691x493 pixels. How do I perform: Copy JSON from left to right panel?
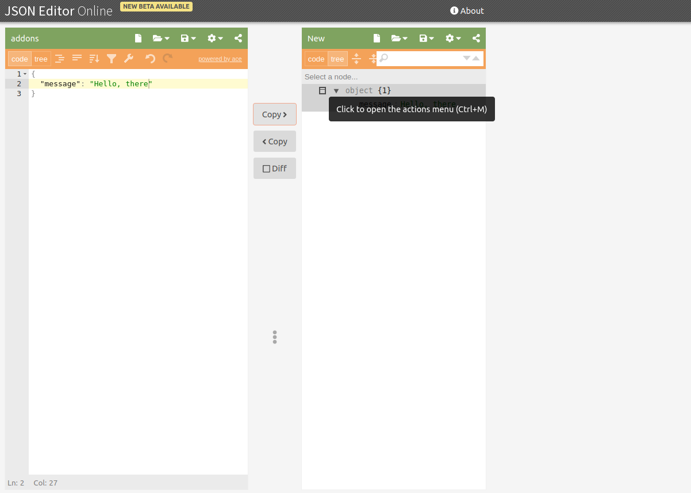274,114
